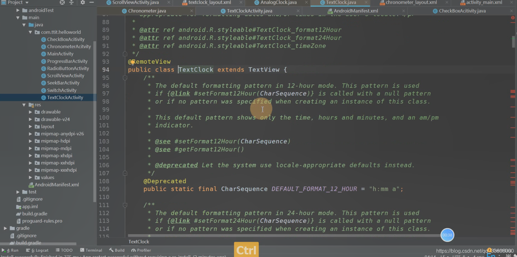The height and width of the screenshot is (257, 517).
Task: Select build.gradle under app module
Action: [35, 214]
